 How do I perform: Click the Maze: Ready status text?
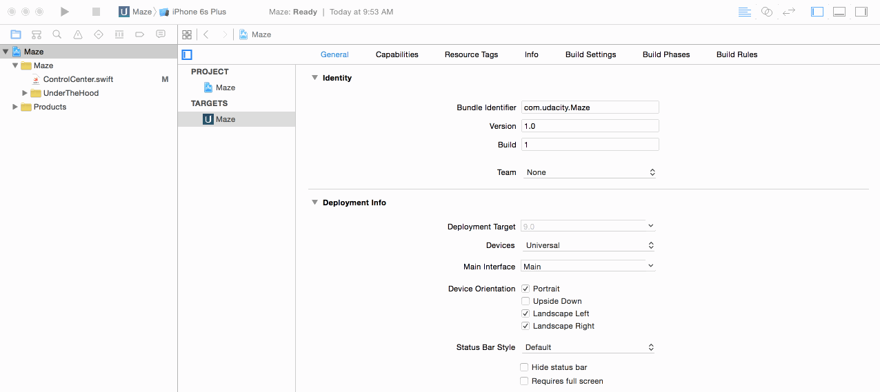(293, 12)
